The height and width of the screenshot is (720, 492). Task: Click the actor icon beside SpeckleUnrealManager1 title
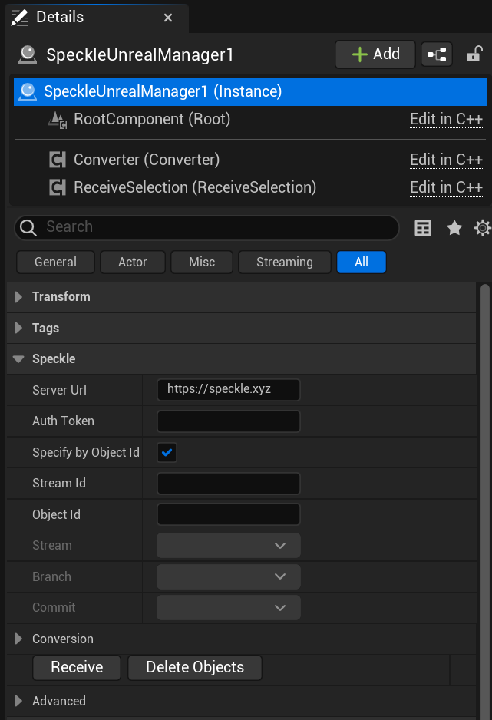(x=28, y=54)
